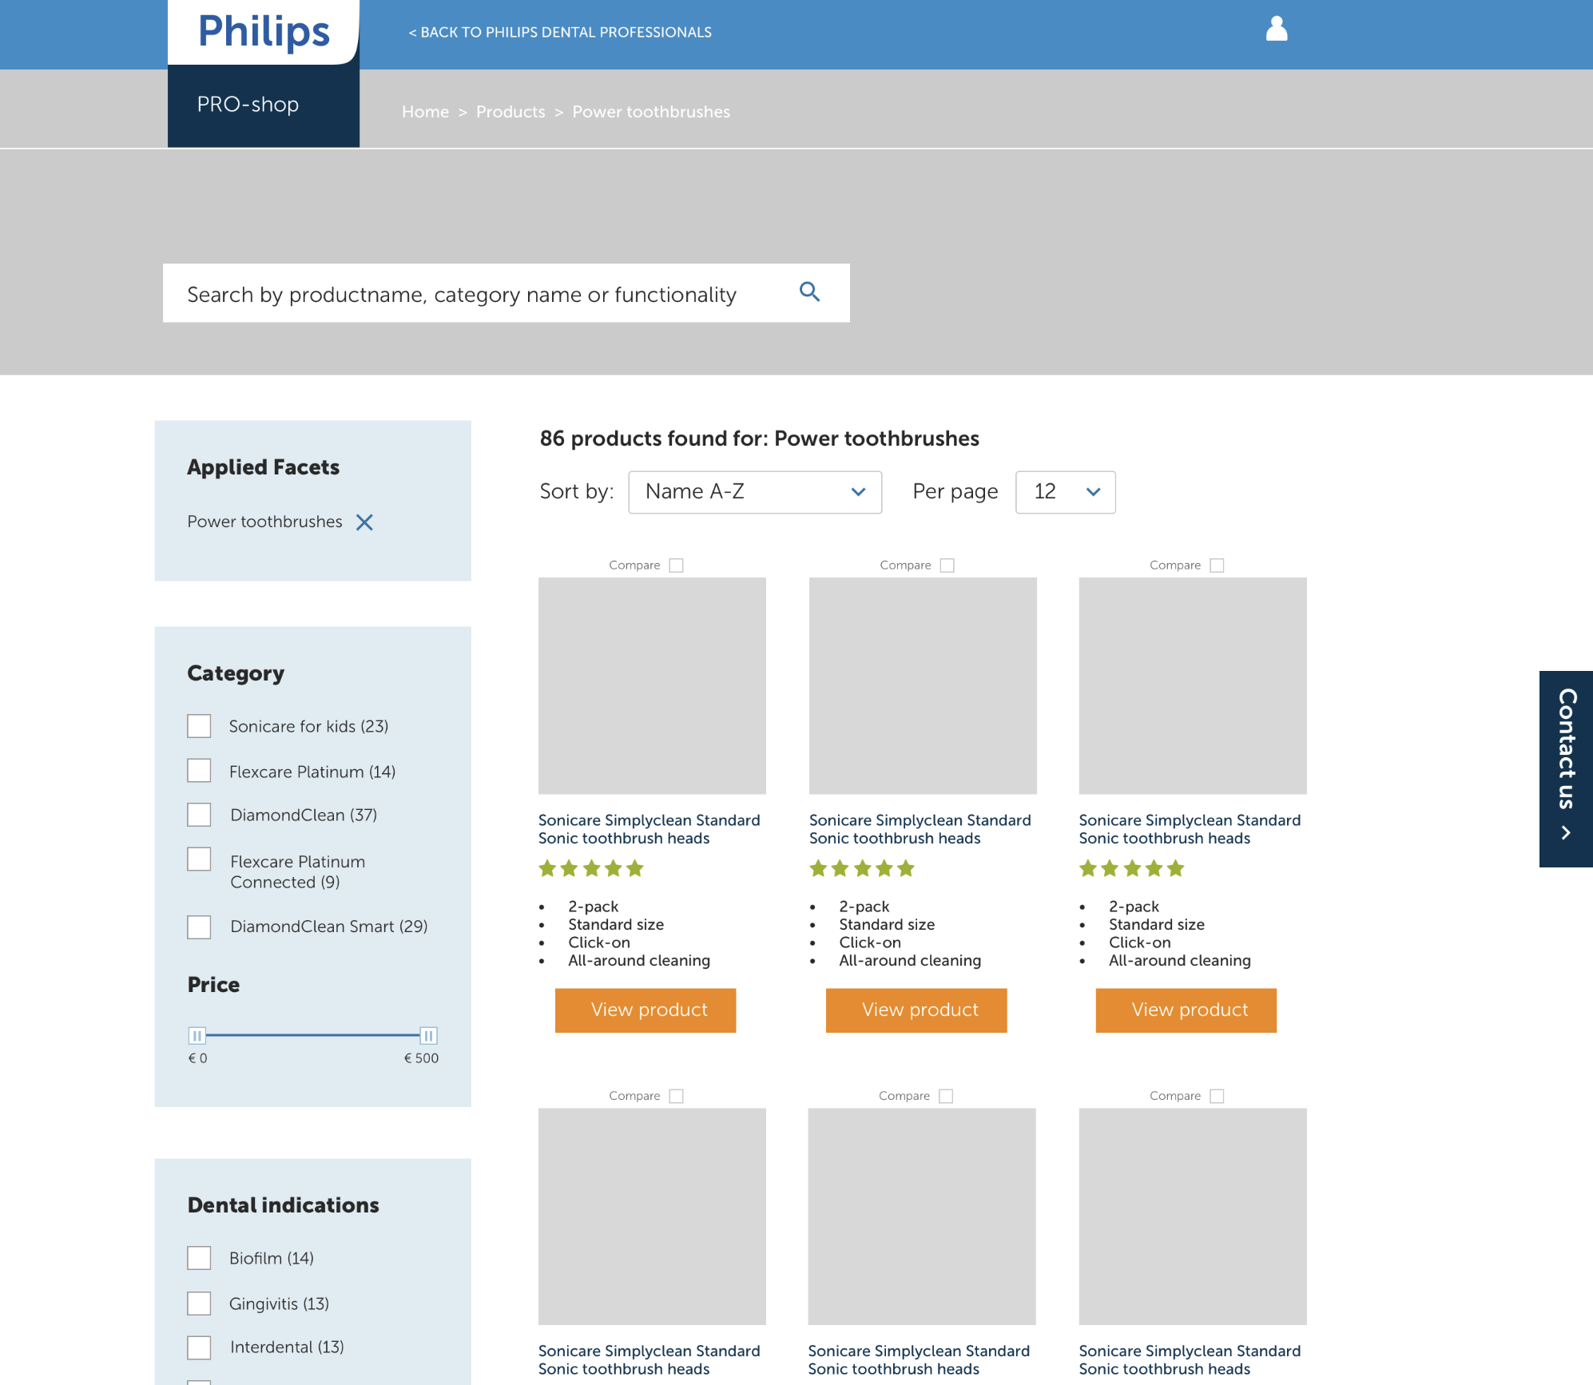
Task: Toggle Compare checkbox for first product
Action: (676, 566)
